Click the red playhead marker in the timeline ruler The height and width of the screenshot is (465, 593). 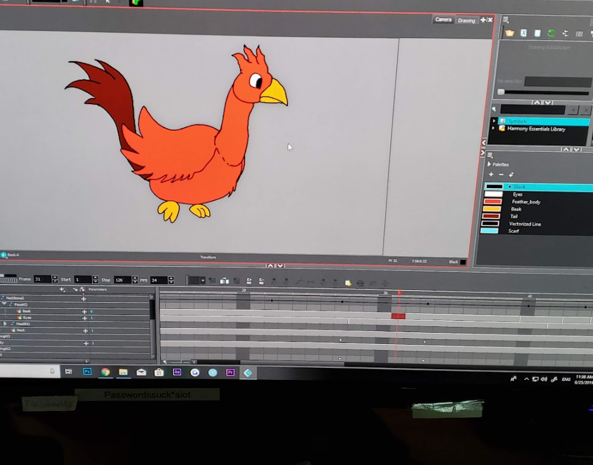(x=399, y=293)
